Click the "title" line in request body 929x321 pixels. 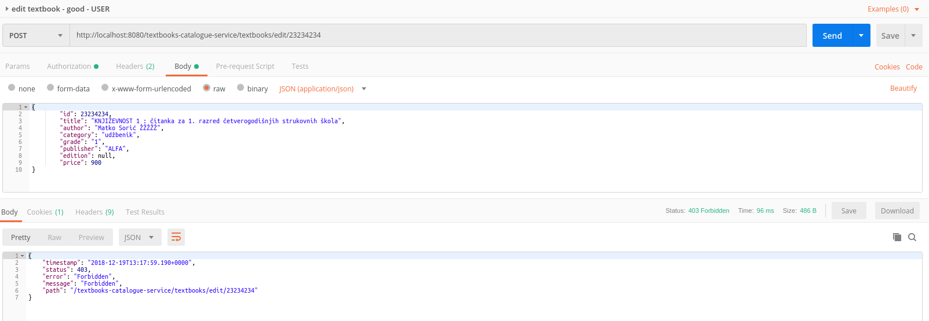coord(202,121)
